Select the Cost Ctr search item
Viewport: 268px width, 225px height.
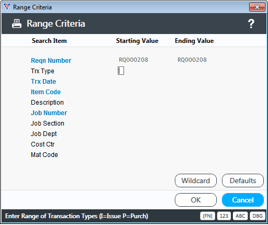click(x=42, y=144)
